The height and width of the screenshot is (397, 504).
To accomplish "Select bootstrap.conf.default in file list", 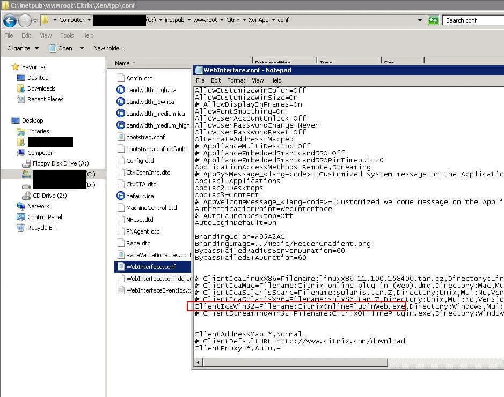I will (x=156, y=149).
